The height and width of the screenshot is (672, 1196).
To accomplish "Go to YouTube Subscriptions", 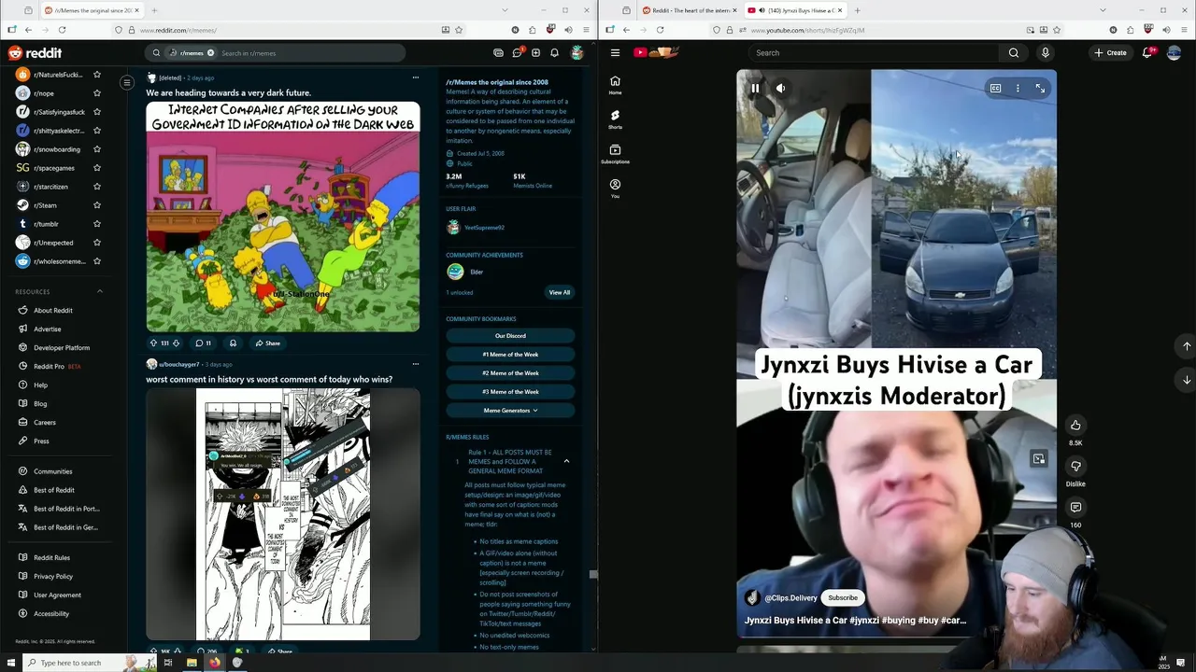I will pyautogui.click(x=615, y=154).
